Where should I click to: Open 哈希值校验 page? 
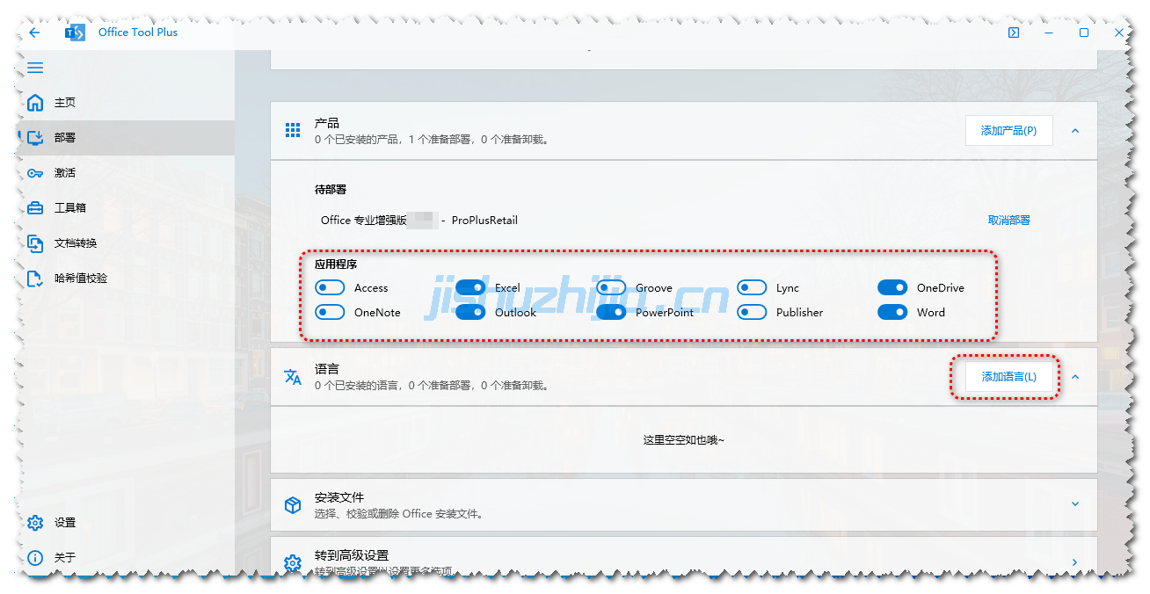click(126, 279)
